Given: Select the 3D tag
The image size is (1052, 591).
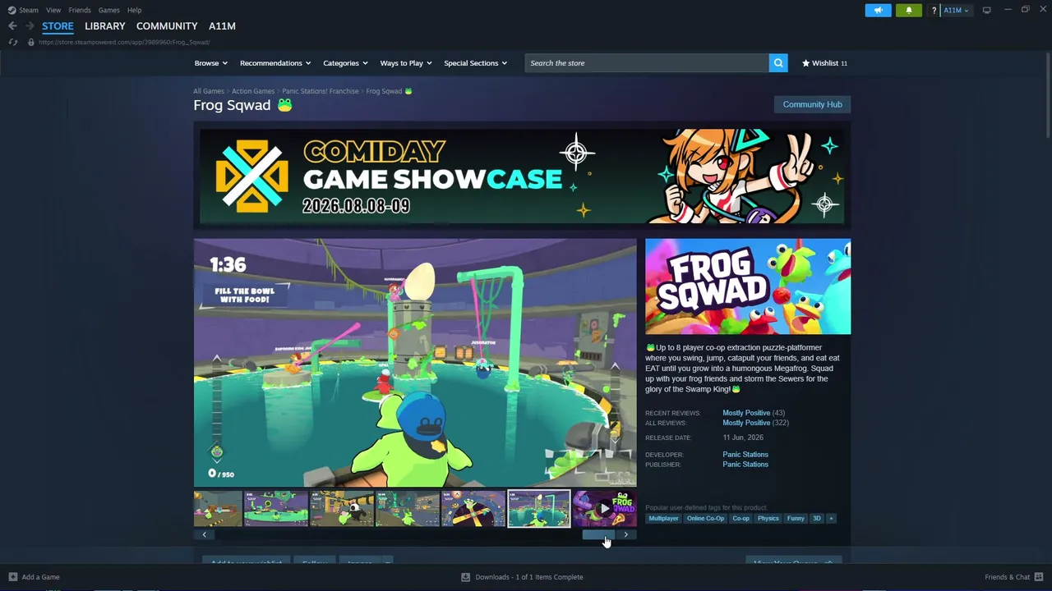Looking at the screenshot, I should point(817,519).
